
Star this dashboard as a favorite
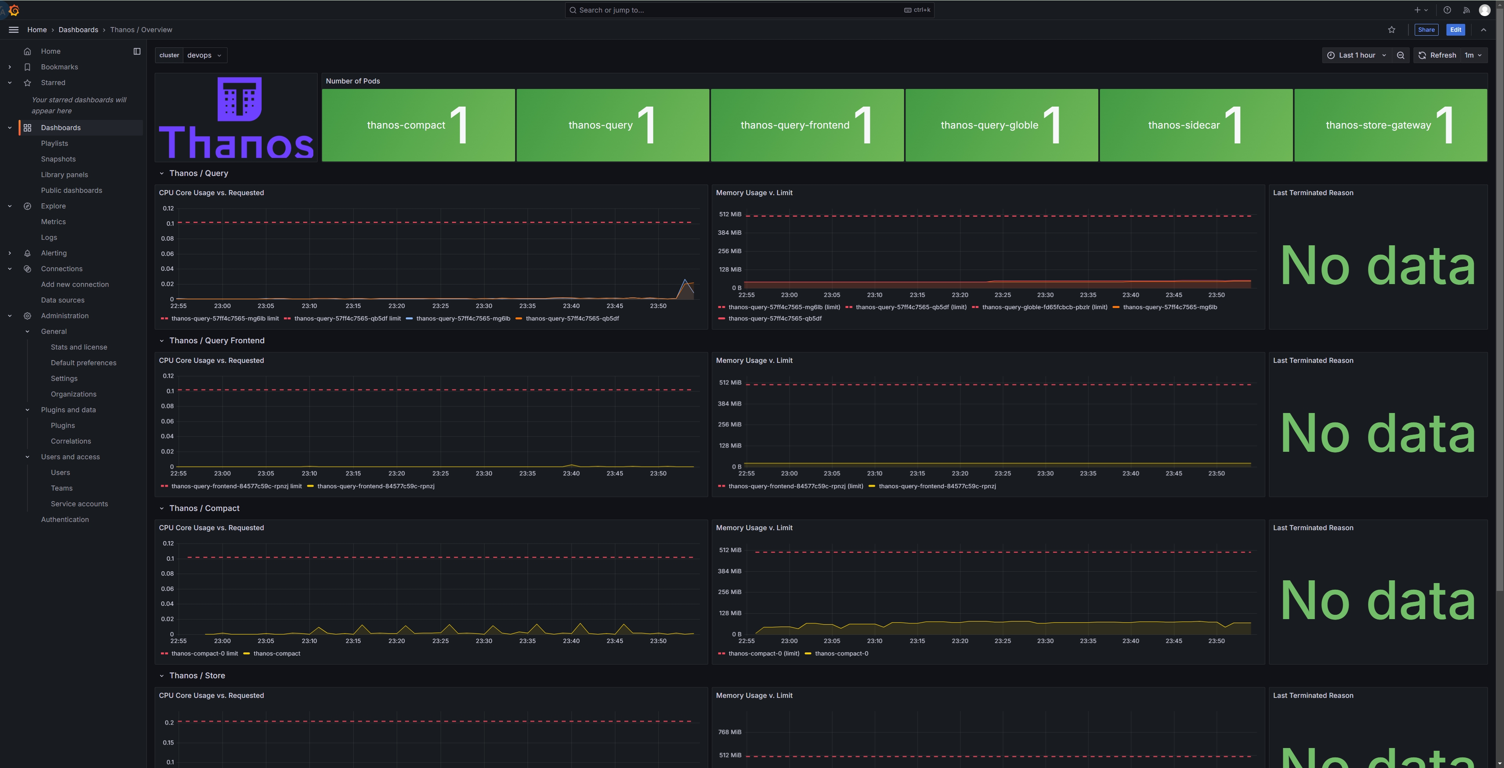1392,30
